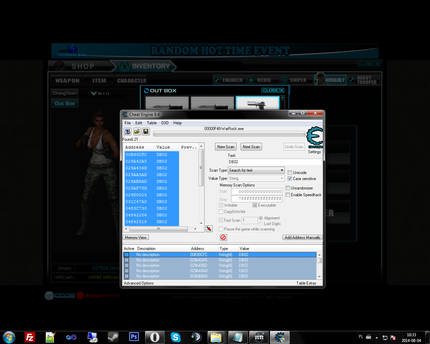Open Photoshop from the taskbar
The image size is (430, 344).
coord(134,337)
